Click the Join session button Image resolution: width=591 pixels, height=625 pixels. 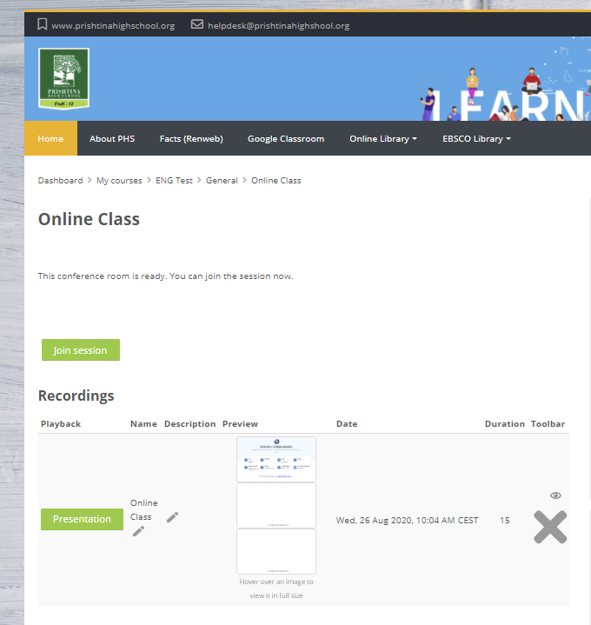click(81, 350)
